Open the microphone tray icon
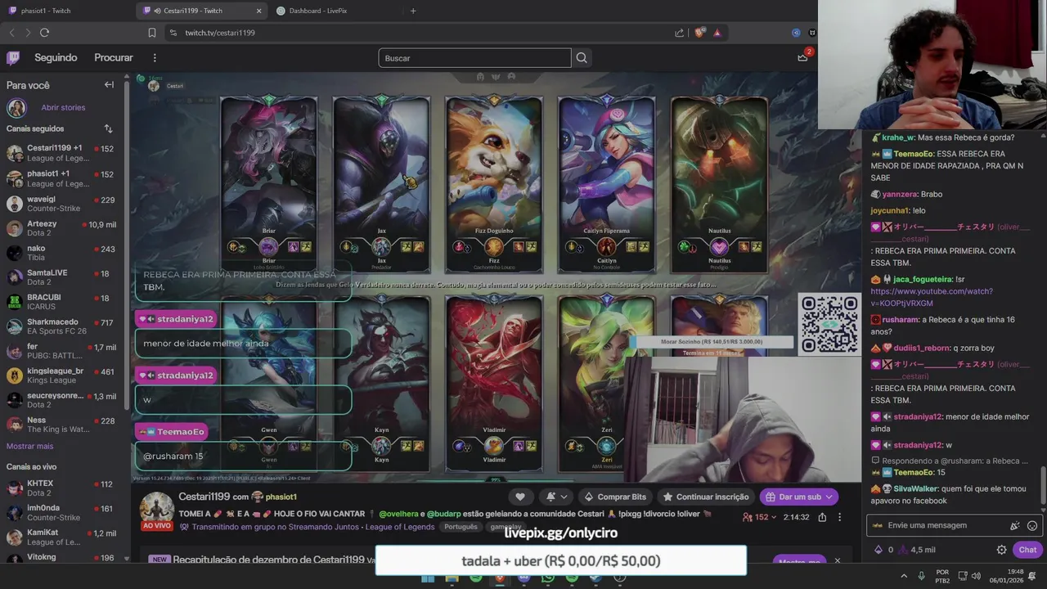Image resolution: width=1047 pixels, height=589 pixels. pos(921,576)
